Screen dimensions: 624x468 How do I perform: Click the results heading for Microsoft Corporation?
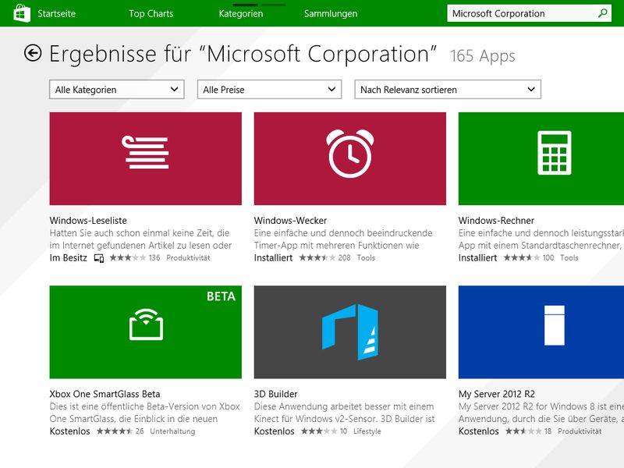[243, 54]
